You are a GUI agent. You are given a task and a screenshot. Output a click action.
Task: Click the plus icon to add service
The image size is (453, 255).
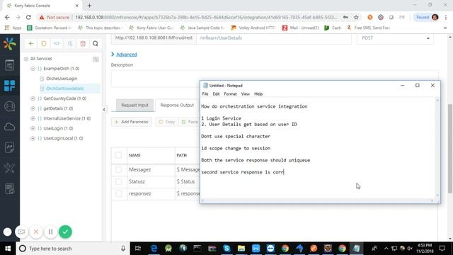(30, 44)
